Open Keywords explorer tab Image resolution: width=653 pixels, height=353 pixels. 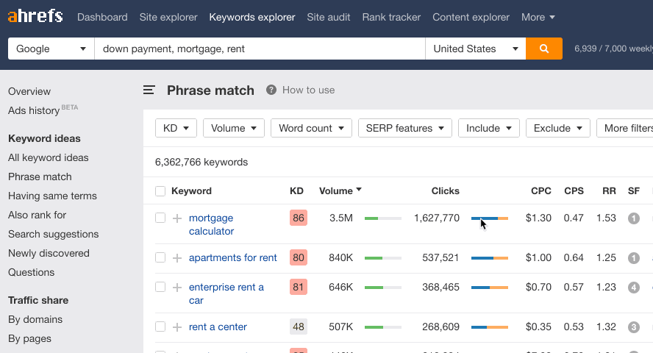click(x=252, y=17)
